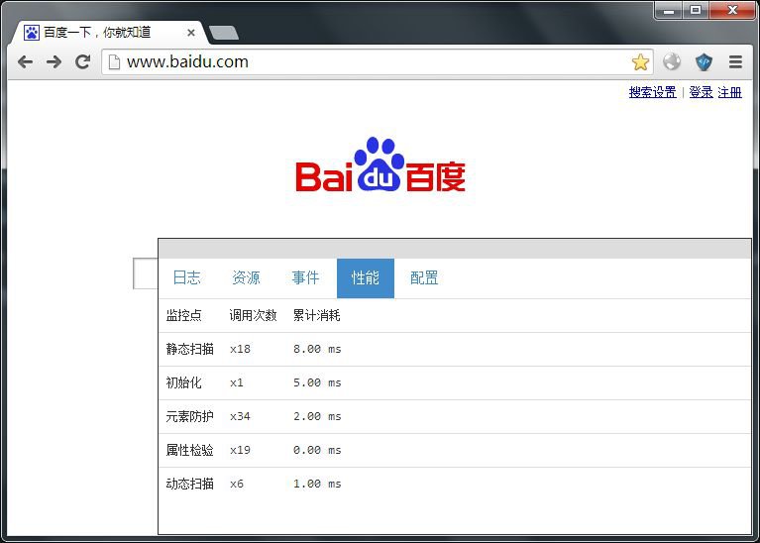
Task: Select the 静态扫描 row in the table
Action: [189, 349]
